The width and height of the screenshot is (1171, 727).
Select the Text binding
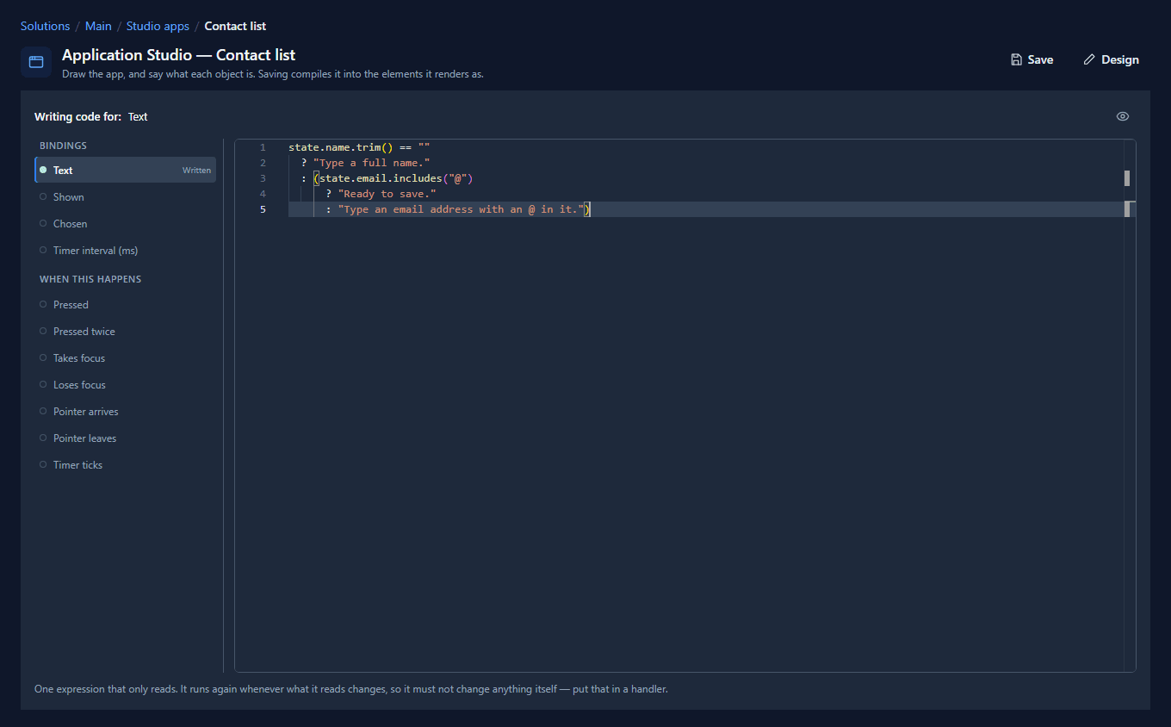pyautogui.click(x=125, y=170)
